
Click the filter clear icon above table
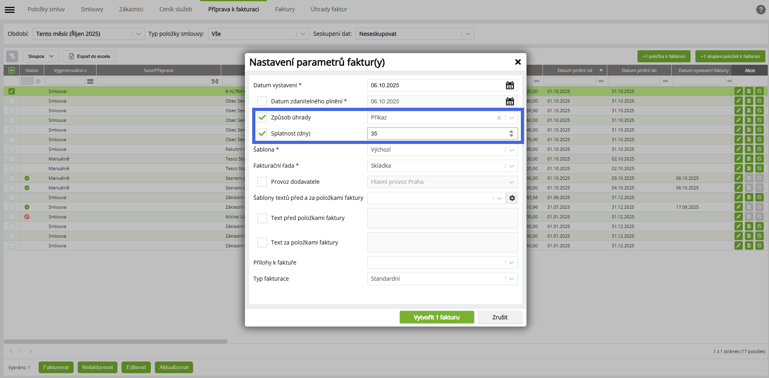12,56
